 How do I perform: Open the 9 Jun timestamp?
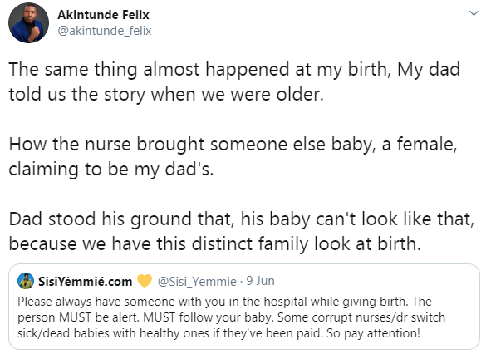point(260,281)
